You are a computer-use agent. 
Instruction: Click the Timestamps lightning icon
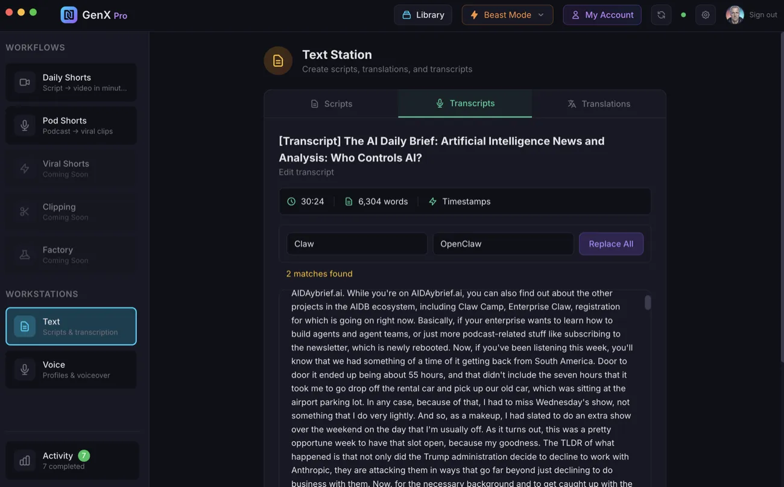click(432, 201)
